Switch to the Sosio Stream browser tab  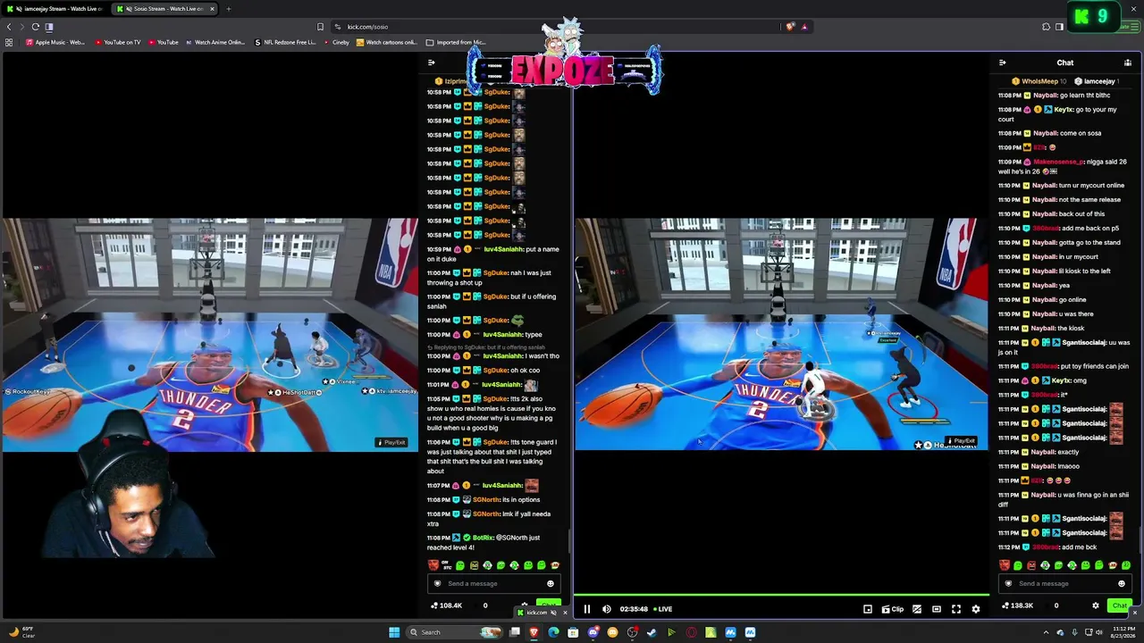click(165, 9)
